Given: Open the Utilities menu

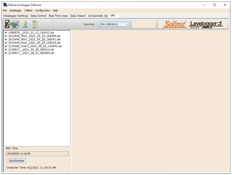Looking at the screenshot, I should 28,11.
